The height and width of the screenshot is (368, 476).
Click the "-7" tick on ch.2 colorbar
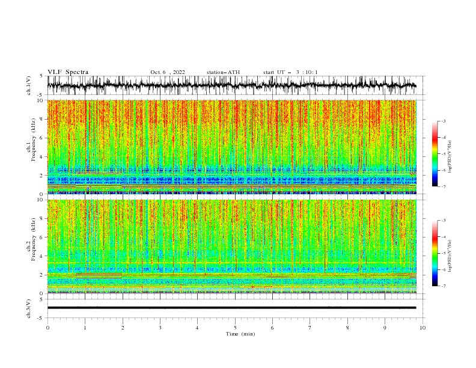[444, 286]
